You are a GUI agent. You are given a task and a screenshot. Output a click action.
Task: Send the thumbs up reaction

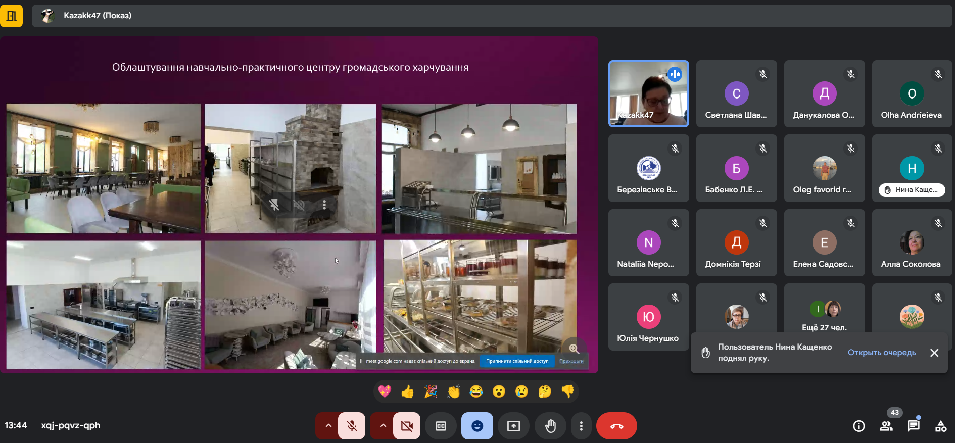tap(407, 391)
